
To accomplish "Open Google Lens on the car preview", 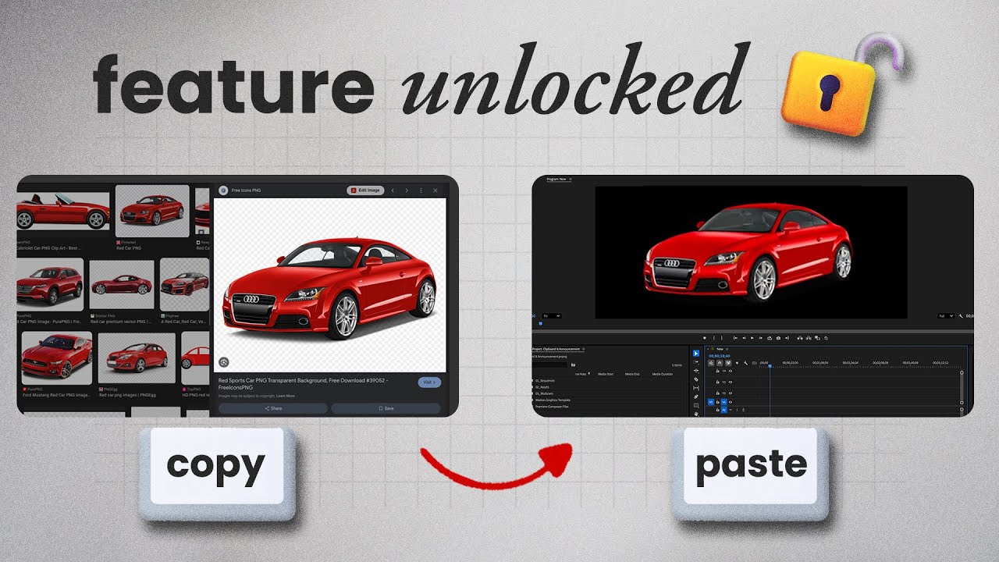I will [x=223, y=361].
